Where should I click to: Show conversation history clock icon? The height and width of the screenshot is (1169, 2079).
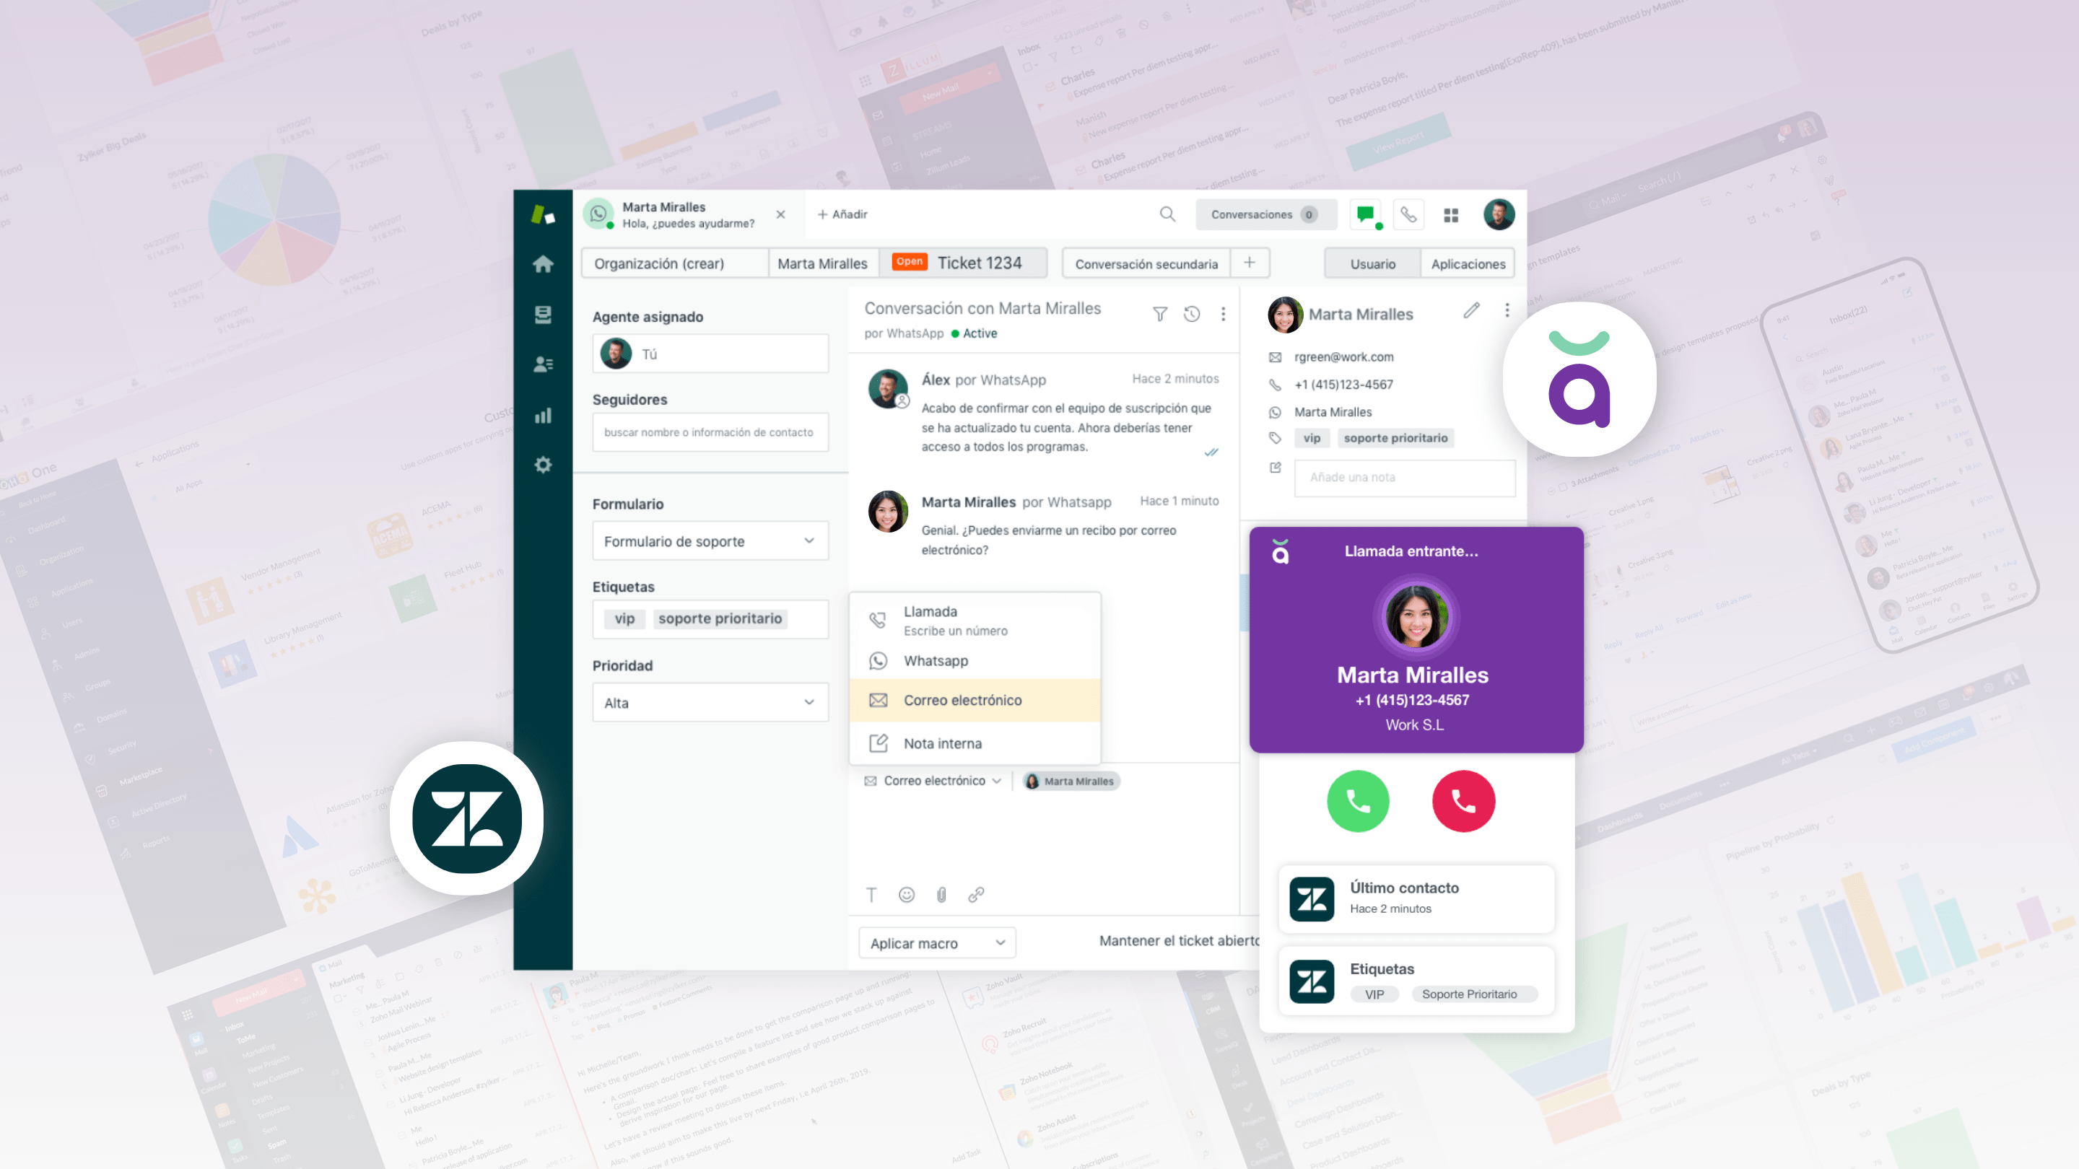[1192, 314]
